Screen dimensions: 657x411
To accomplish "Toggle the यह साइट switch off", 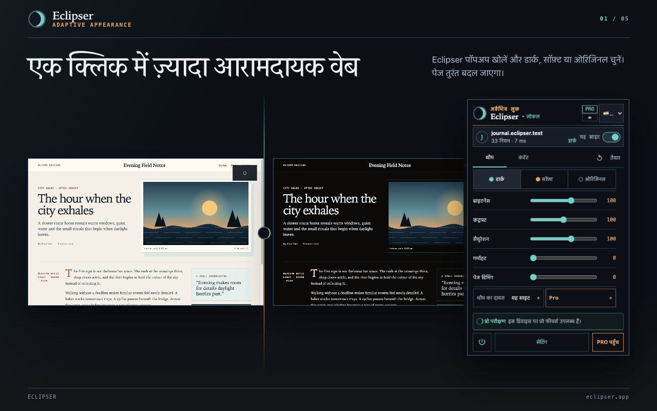I will point(611,137).
